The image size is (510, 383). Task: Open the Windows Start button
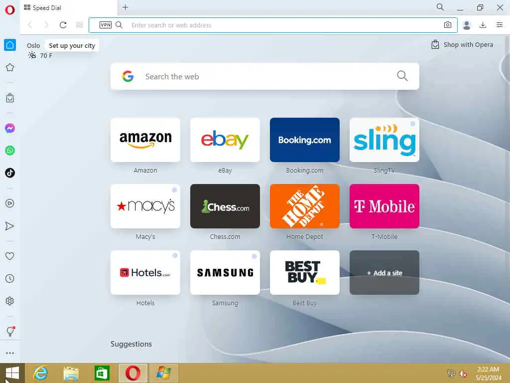click(12, 373)
